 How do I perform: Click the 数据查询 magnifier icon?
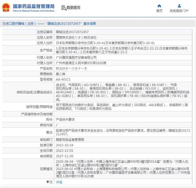click(x=64, y=8)
